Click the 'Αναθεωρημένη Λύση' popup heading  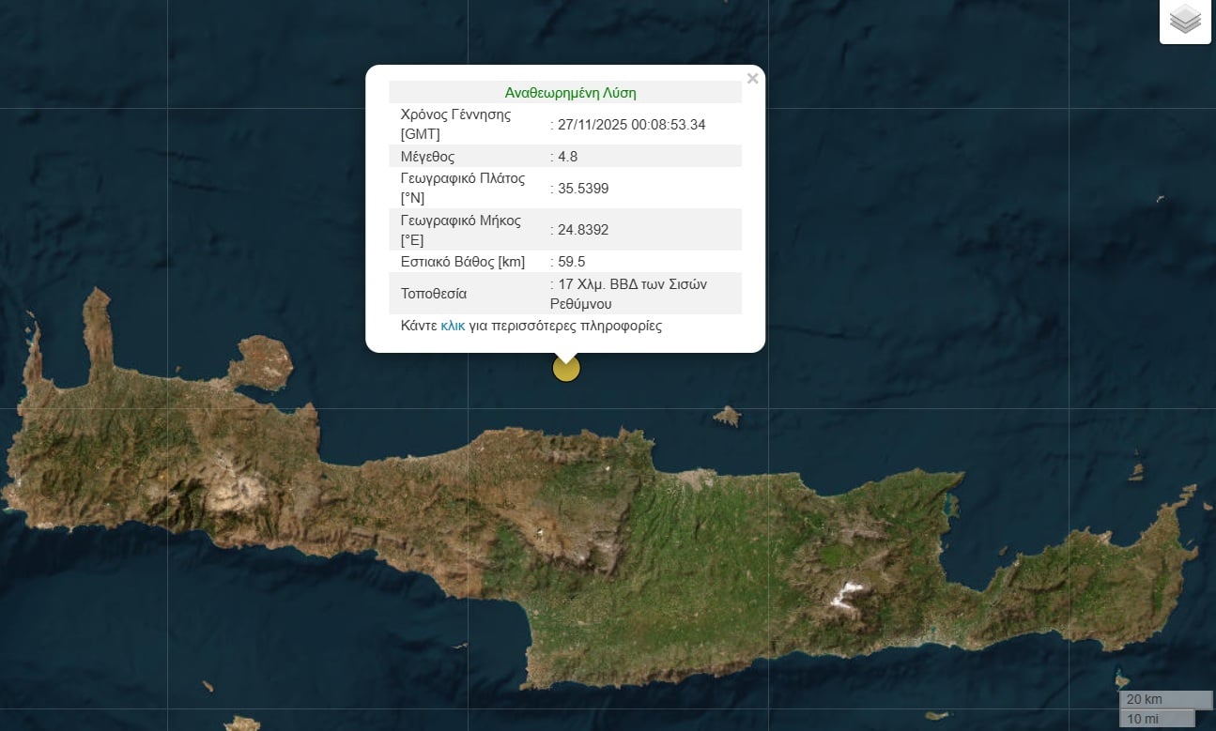pos(570,92)
